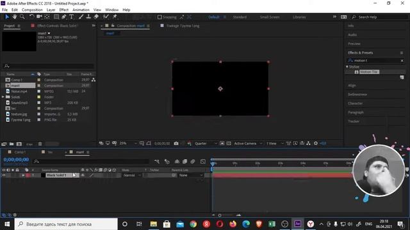410x230 pixels.
Task: Select the Hand tool
Action: click(15, 17)
